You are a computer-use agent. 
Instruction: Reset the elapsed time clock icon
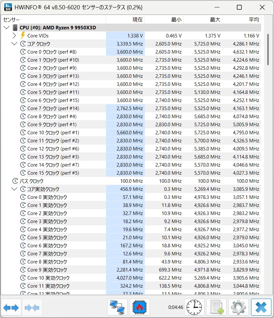click(194, 307)
